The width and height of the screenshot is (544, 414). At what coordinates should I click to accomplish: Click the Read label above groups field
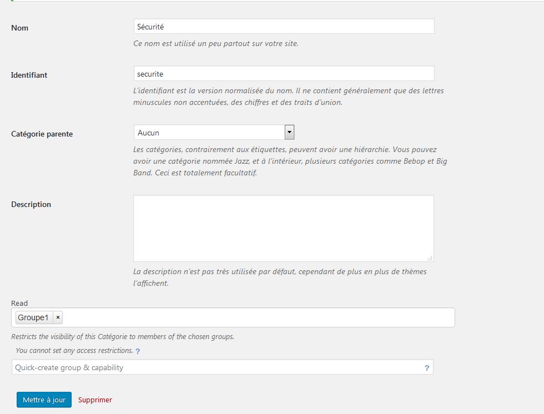pyautogui.click(x=19, y=303)
